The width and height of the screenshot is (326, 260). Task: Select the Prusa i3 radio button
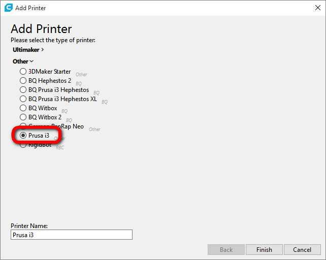click(23, 136)
